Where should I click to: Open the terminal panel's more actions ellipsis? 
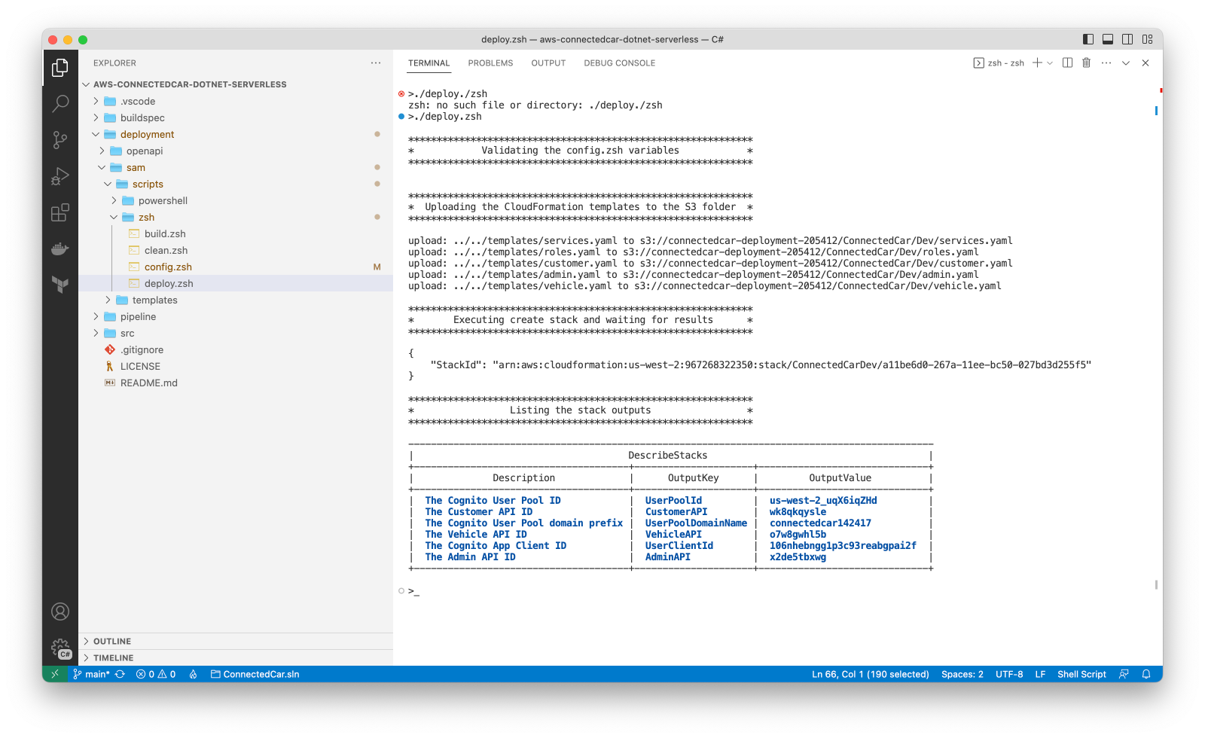point(1106,63)
